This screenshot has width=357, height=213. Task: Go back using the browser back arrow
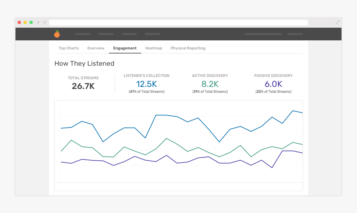click(38, 22)
